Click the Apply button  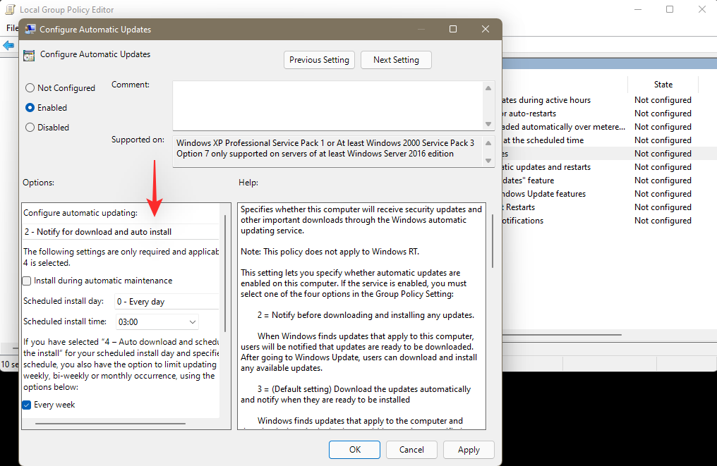click(469, 450)
